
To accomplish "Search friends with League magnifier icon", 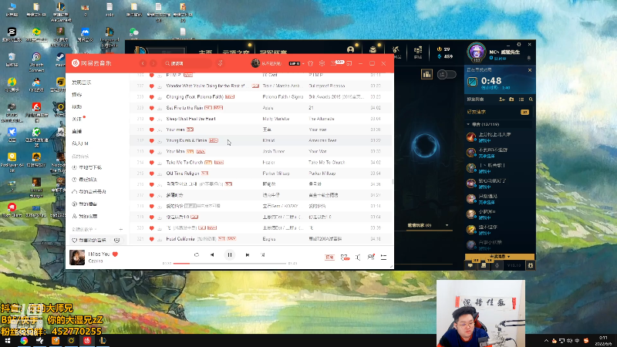I will click(531, 99).
